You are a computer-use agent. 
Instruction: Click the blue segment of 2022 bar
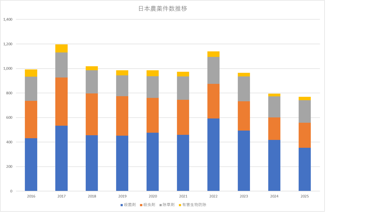(x=213, y=155)
